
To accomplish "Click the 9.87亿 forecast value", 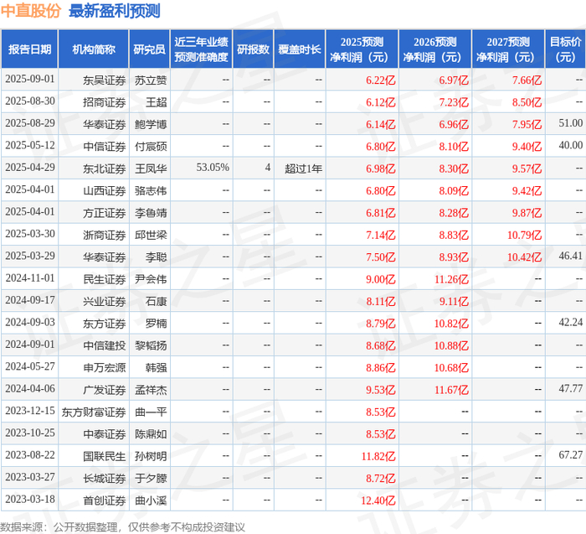I will coord(527,213).
